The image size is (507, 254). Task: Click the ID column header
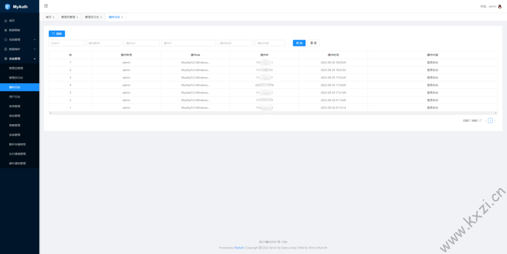70,55
